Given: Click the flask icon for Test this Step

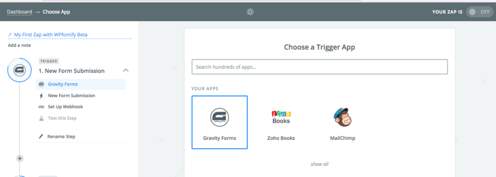Looking at the screenshot, I should tap(41, 118).
